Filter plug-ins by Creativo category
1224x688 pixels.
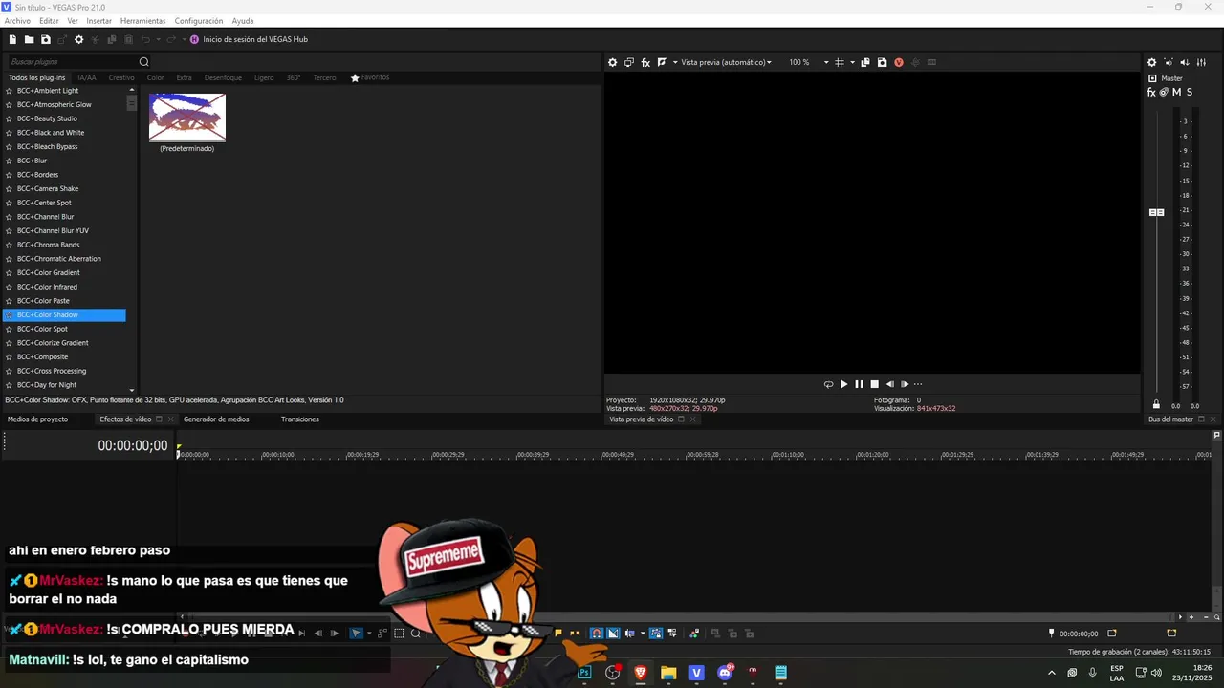[x=121, y=77]
